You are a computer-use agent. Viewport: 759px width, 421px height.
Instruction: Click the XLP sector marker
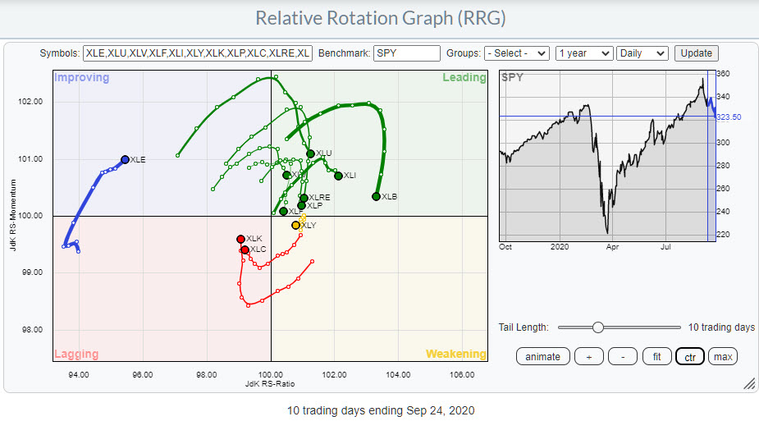tap(301, 205)
